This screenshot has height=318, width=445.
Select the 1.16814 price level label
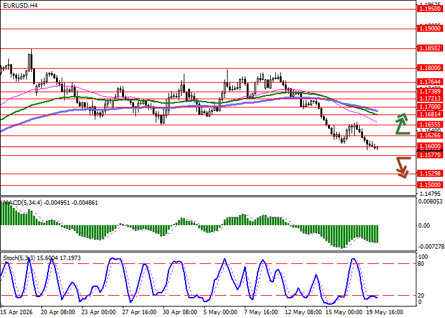pyautogui.click(x=430, y=114)
